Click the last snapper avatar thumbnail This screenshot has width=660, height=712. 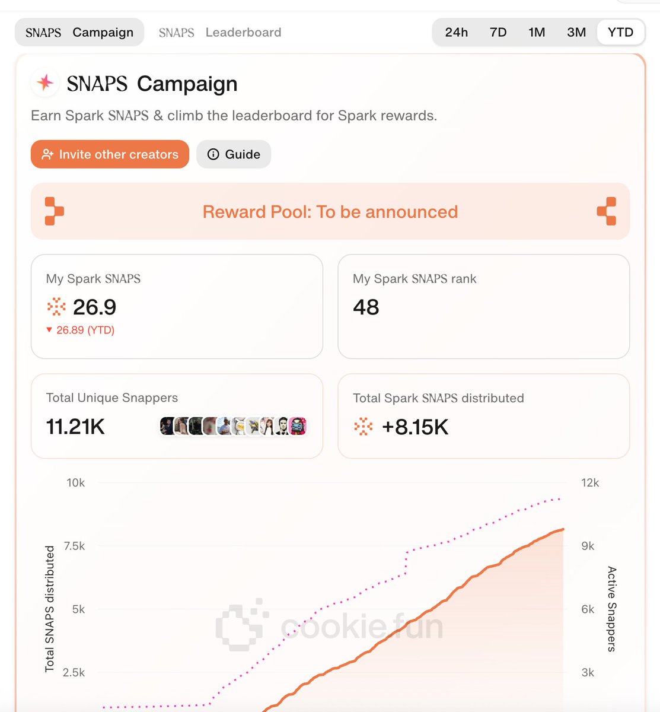click(x=298, y=426)
